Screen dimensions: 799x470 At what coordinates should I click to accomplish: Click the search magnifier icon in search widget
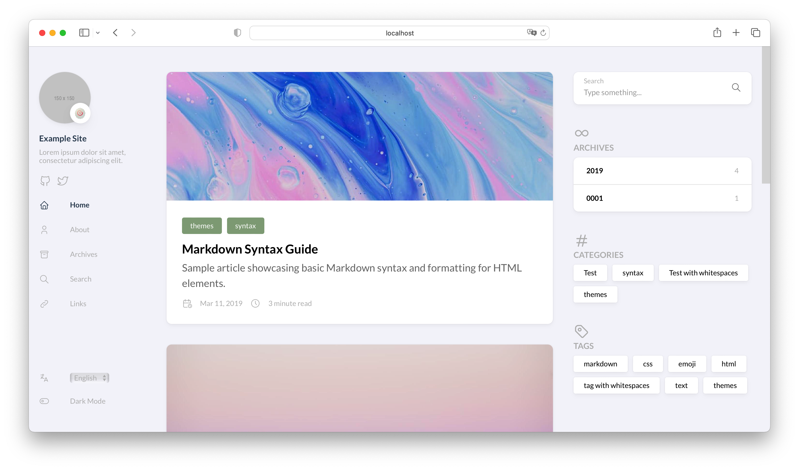pyautogui.click(x=736, y=87)
